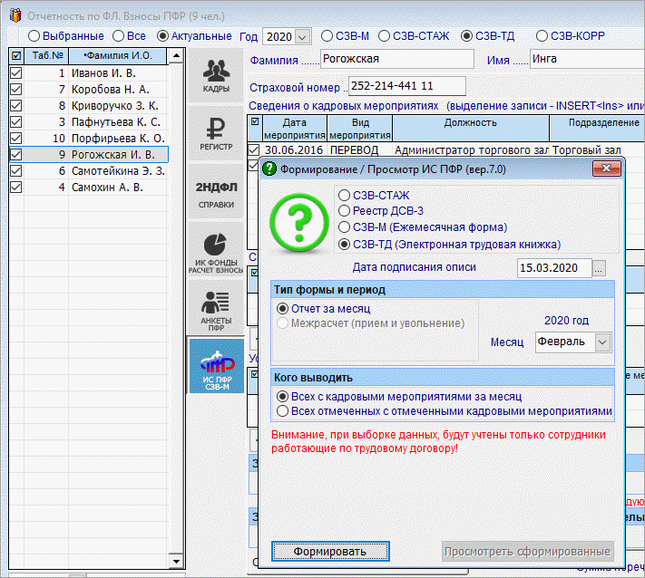The image size is (645, 578).
Task: Open the РЕГИСТР ruble section
Action: [216, 133]
